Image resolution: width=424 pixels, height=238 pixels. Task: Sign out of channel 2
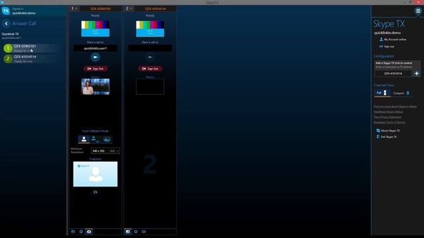coord(150,69)
